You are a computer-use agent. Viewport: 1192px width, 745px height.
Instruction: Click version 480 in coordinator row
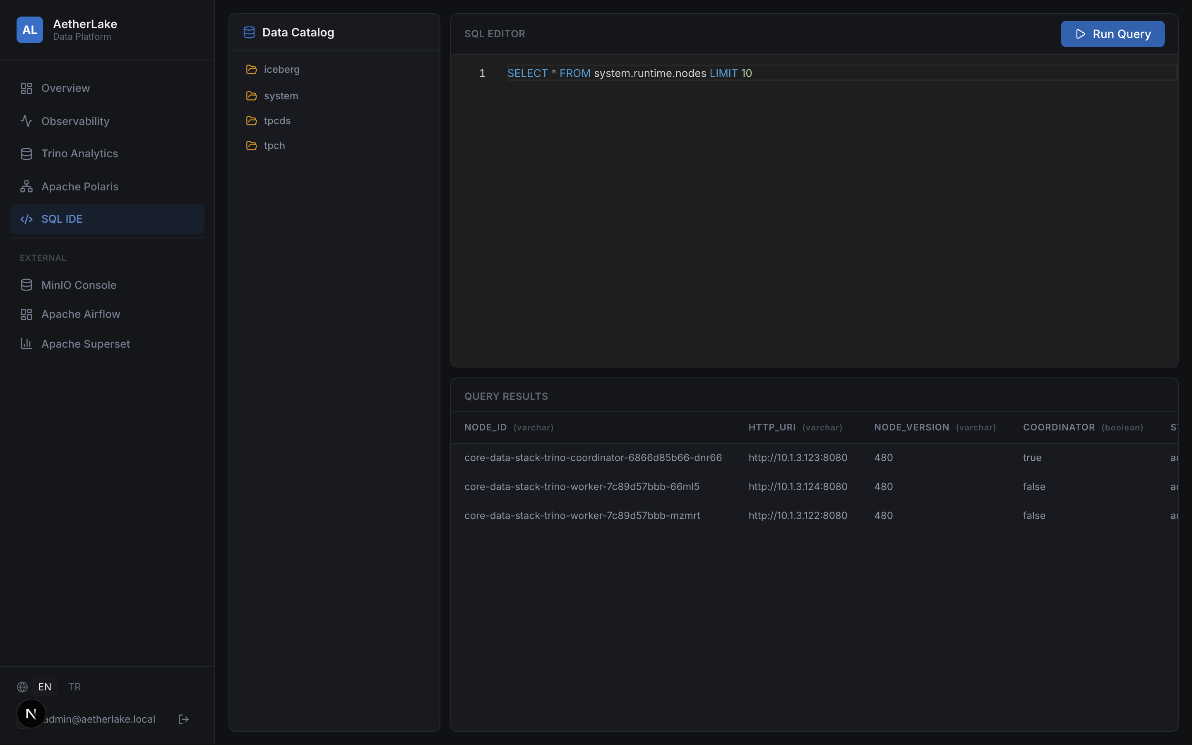click(883, 458)
